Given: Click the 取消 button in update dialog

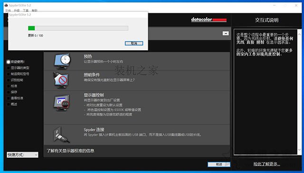Looking at the screenshot, I should (x=134, y=43).
